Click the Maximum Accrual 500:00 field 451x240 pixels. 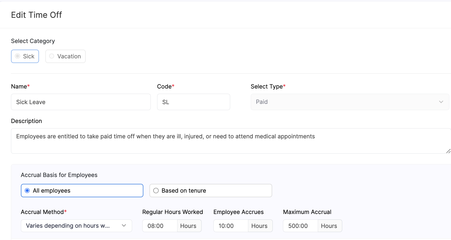tap(300, 226)
